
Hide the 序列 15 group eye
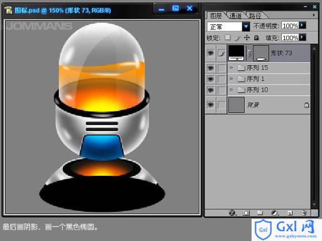[x=211, y=68]
